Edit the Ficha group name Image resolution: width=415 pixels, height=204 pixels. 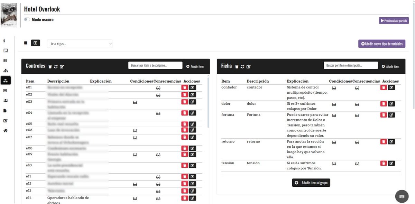point(248,67)
